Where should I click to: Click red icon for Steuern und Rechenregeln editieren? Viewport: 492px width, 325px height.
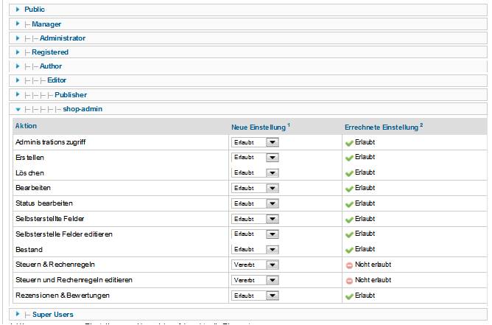click(349, 280)
